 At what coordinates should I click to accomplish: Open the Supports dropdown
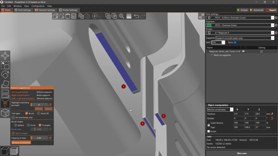272,38
